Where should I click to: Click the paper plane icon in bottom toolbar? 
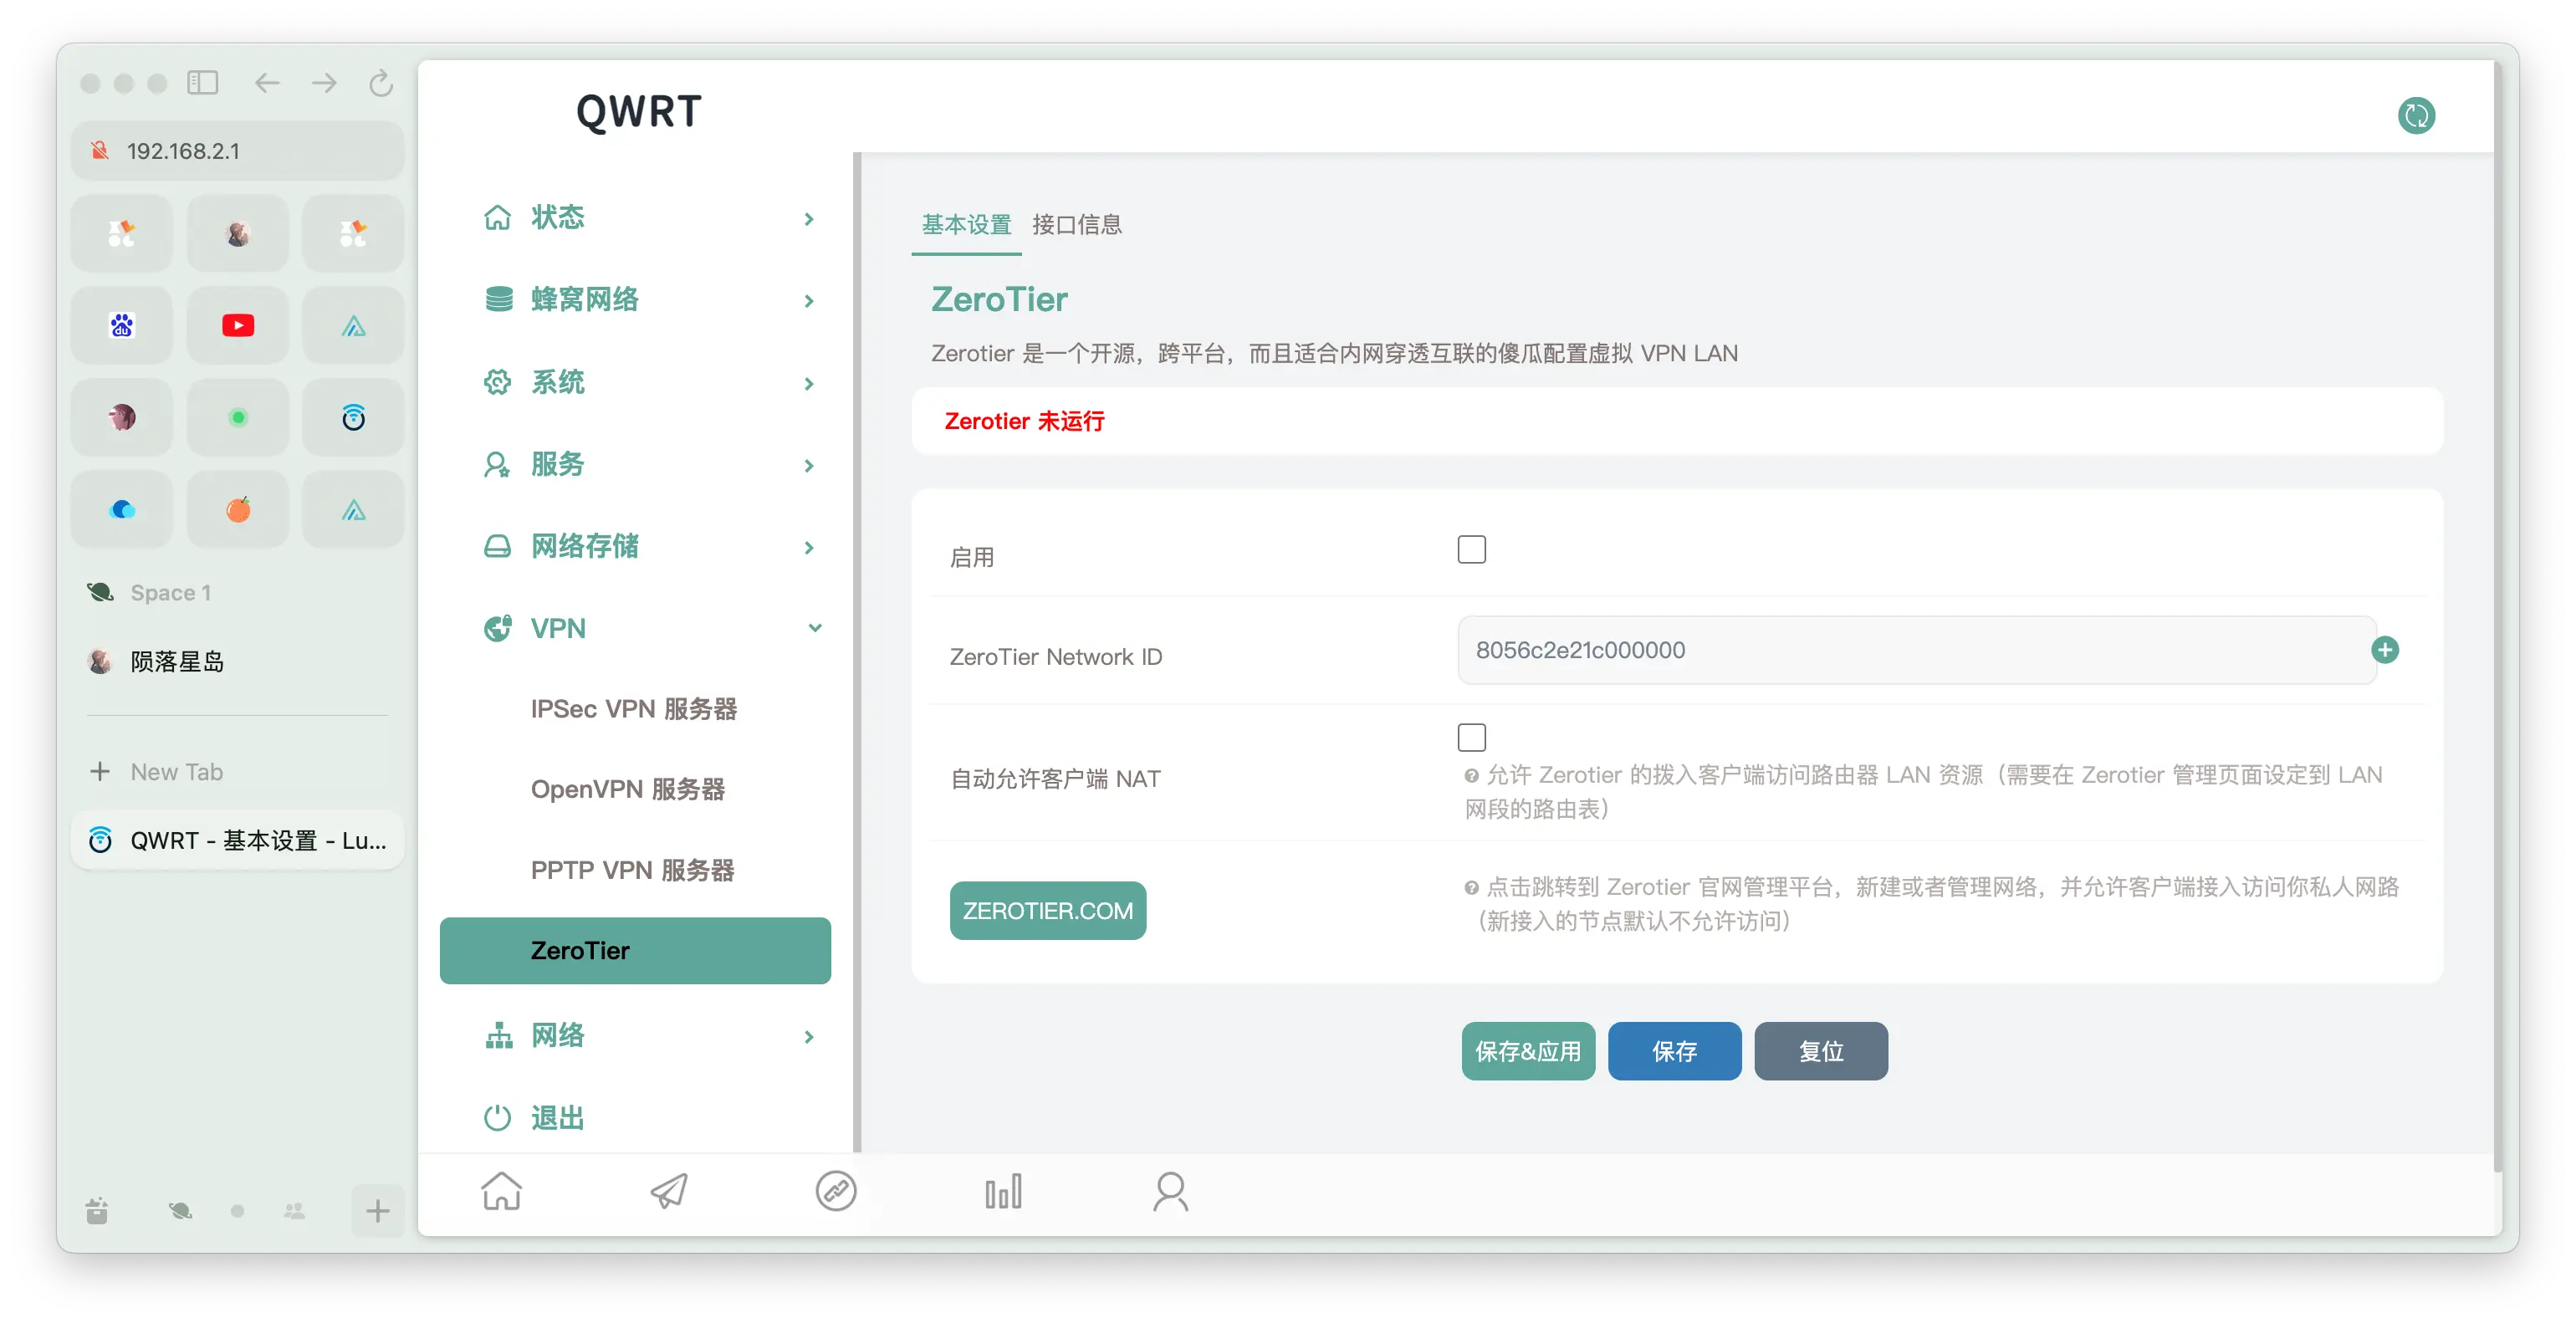point(669,1191)
